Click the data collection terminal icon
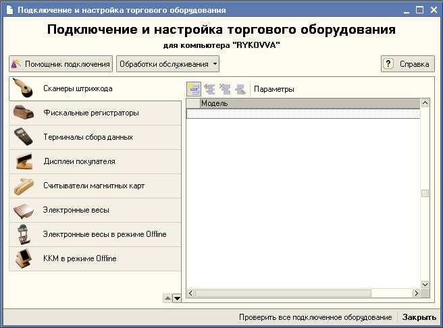The image size is (443, 328). [24, 137]
